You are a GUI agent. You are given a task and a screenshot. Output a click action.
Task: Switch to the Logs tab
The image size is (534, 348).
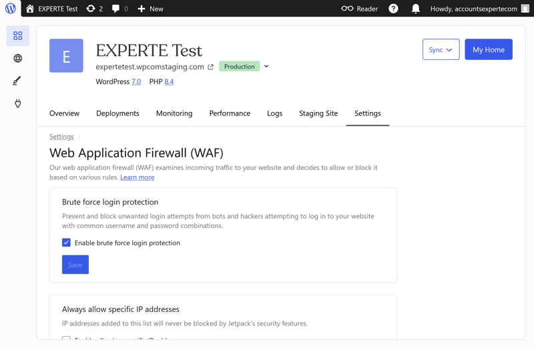(274, 113)
